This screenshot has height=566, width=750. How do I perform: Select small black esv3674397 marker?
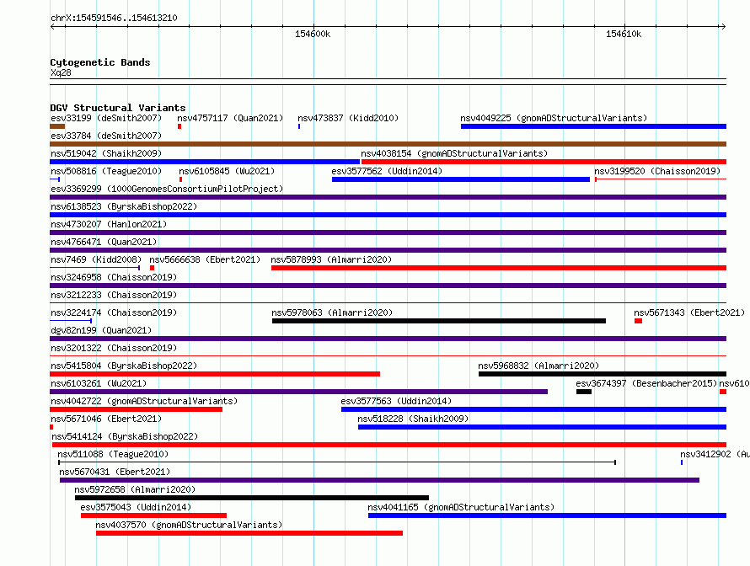[x=584, y=392]
